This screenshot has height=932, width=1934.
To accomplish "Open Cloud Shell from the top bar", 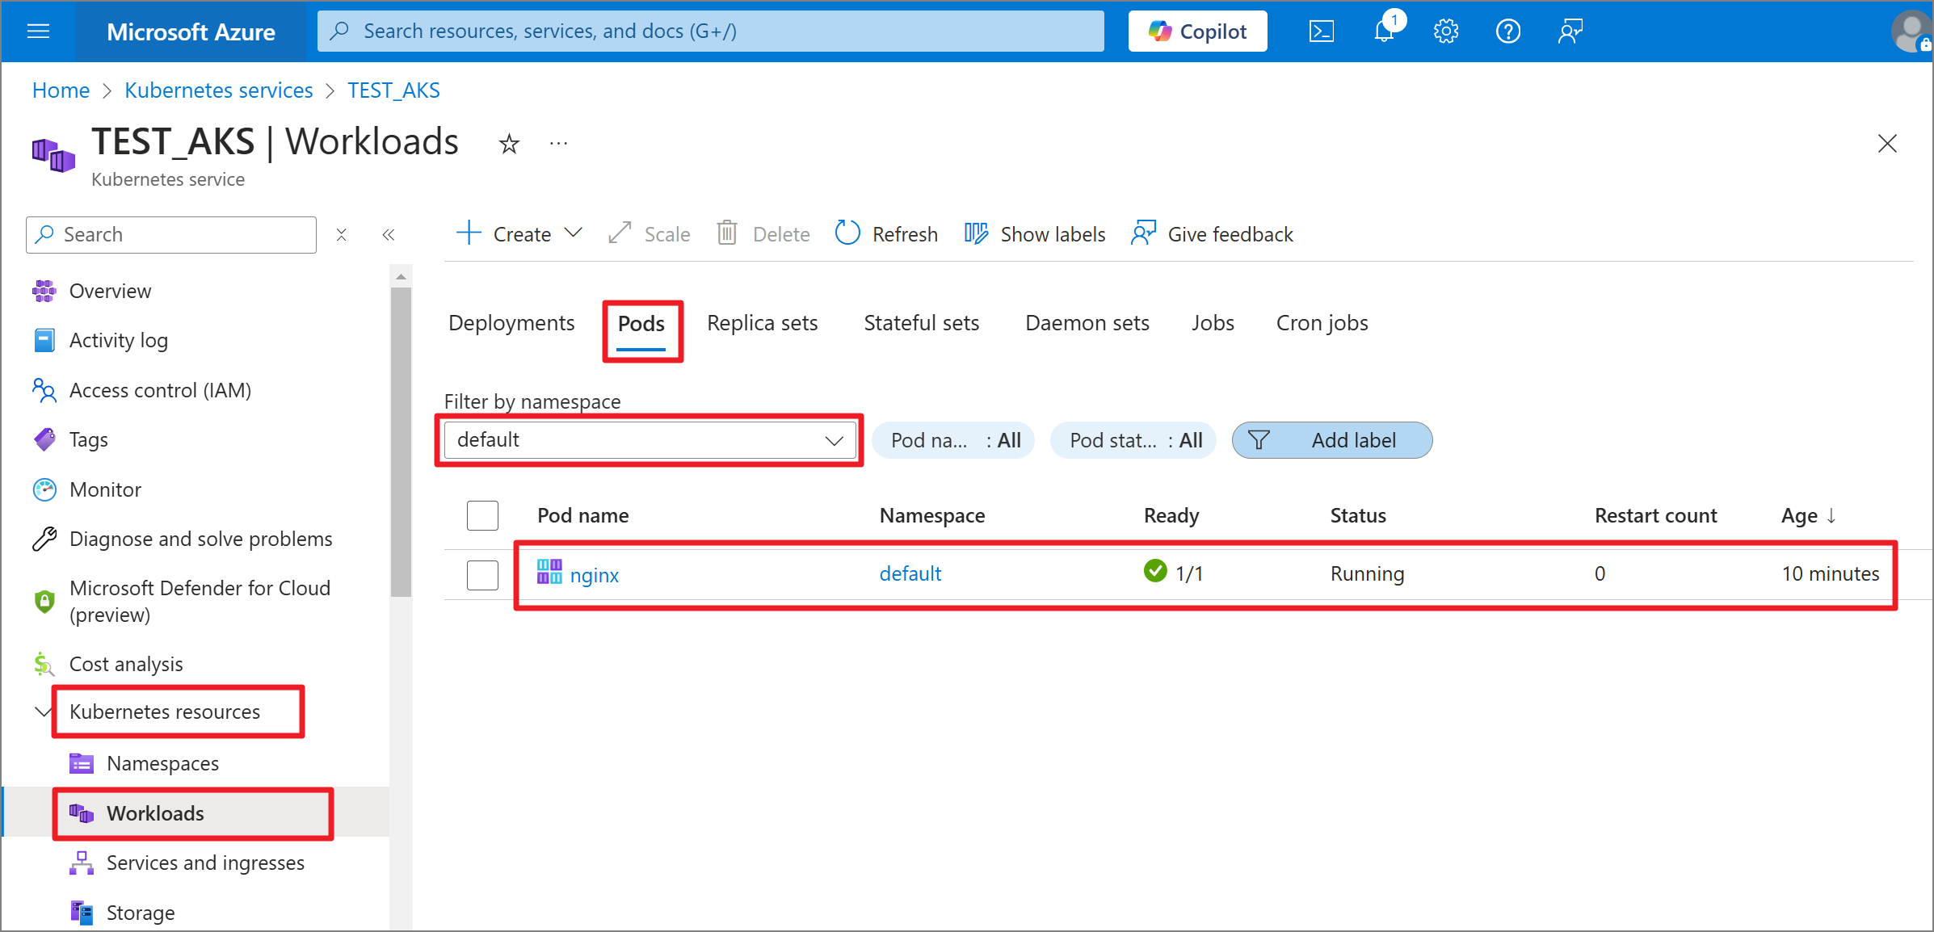I will coord(1321,31).
